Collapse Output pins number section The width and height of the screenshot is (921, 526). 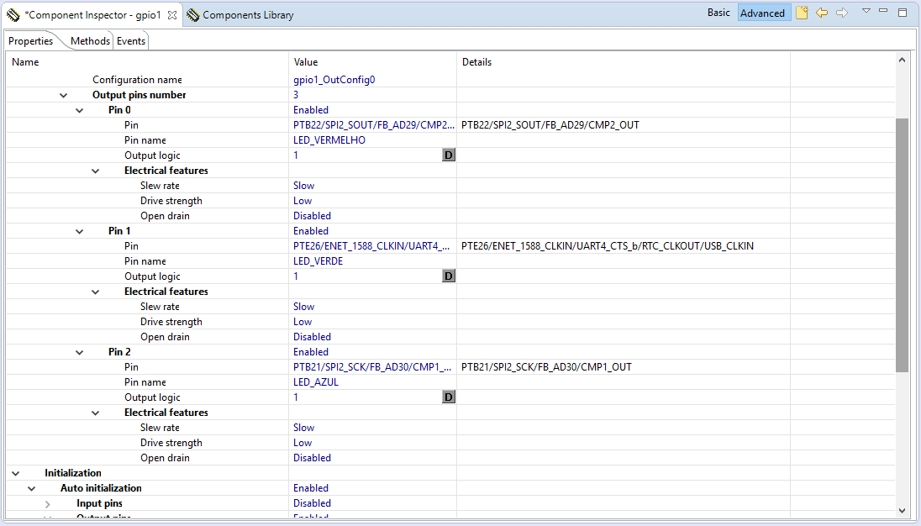pos(64,95)
